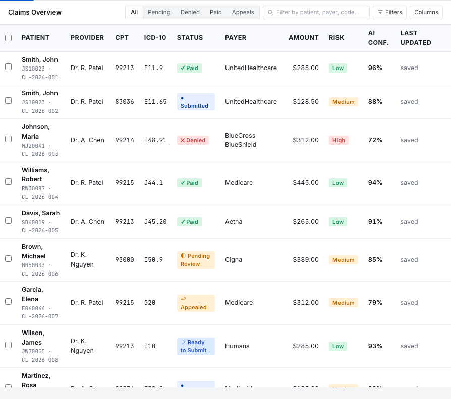451x399 pixels.
Task: Click the Submitted status badge for CL-2026-002
Action: (x=196, y=102)
